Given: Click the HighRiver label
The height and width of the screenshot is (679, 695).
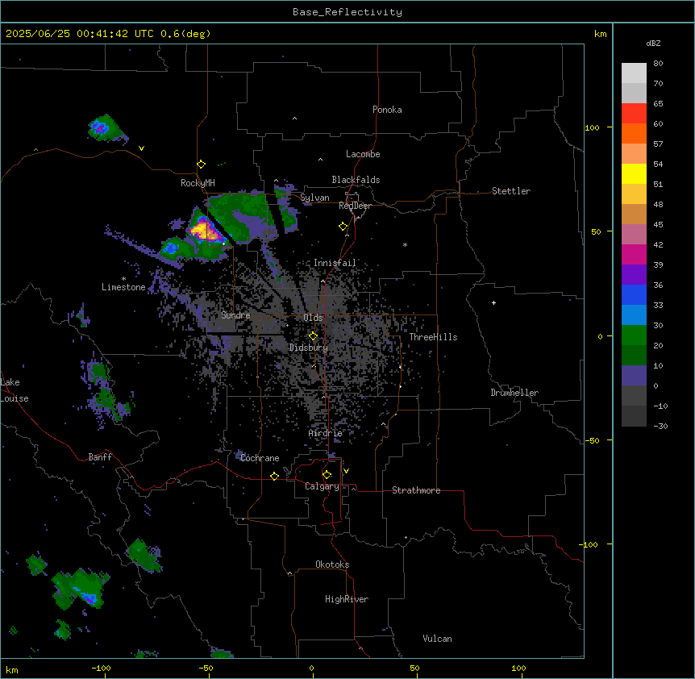Looking at the screenshot, I should (347, 599).
